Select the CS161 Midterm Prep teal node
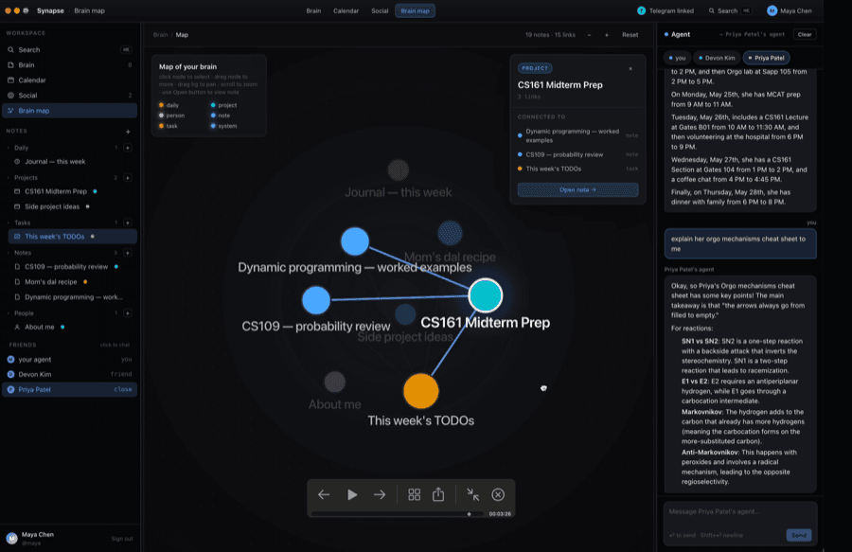The height and width of the screenshot is (552, 852). pyautogui.click(x=486, y=295)
